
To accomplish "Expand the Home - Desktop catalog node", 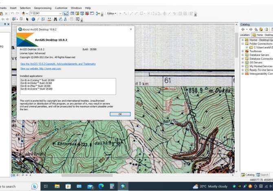I will point(242,40).
